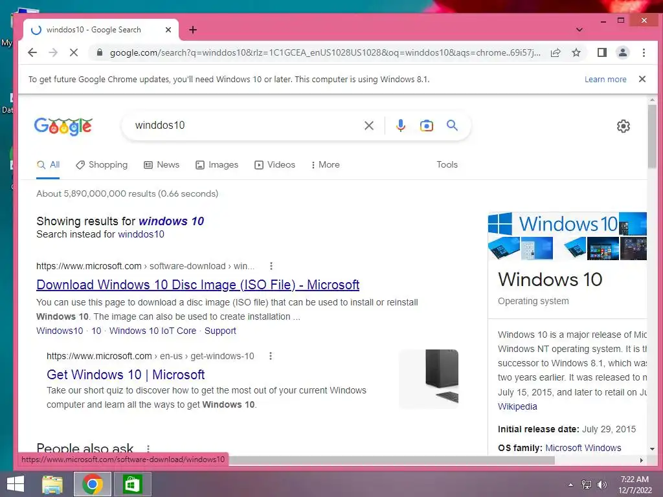The height and width of the screenshot is (497, 663).
Task: Open corrected windows 10 results link
Action: 171,221
